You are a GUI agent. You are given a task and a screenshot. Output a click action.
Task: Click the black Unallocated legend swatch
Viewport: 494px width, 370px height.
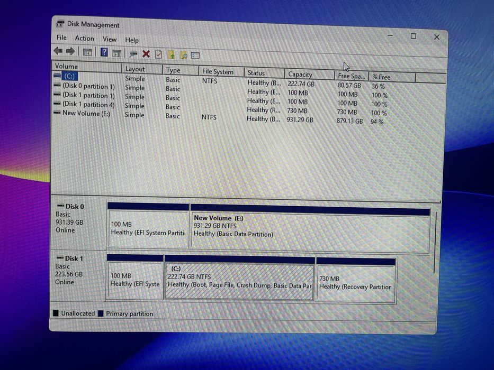pos(56,313)
